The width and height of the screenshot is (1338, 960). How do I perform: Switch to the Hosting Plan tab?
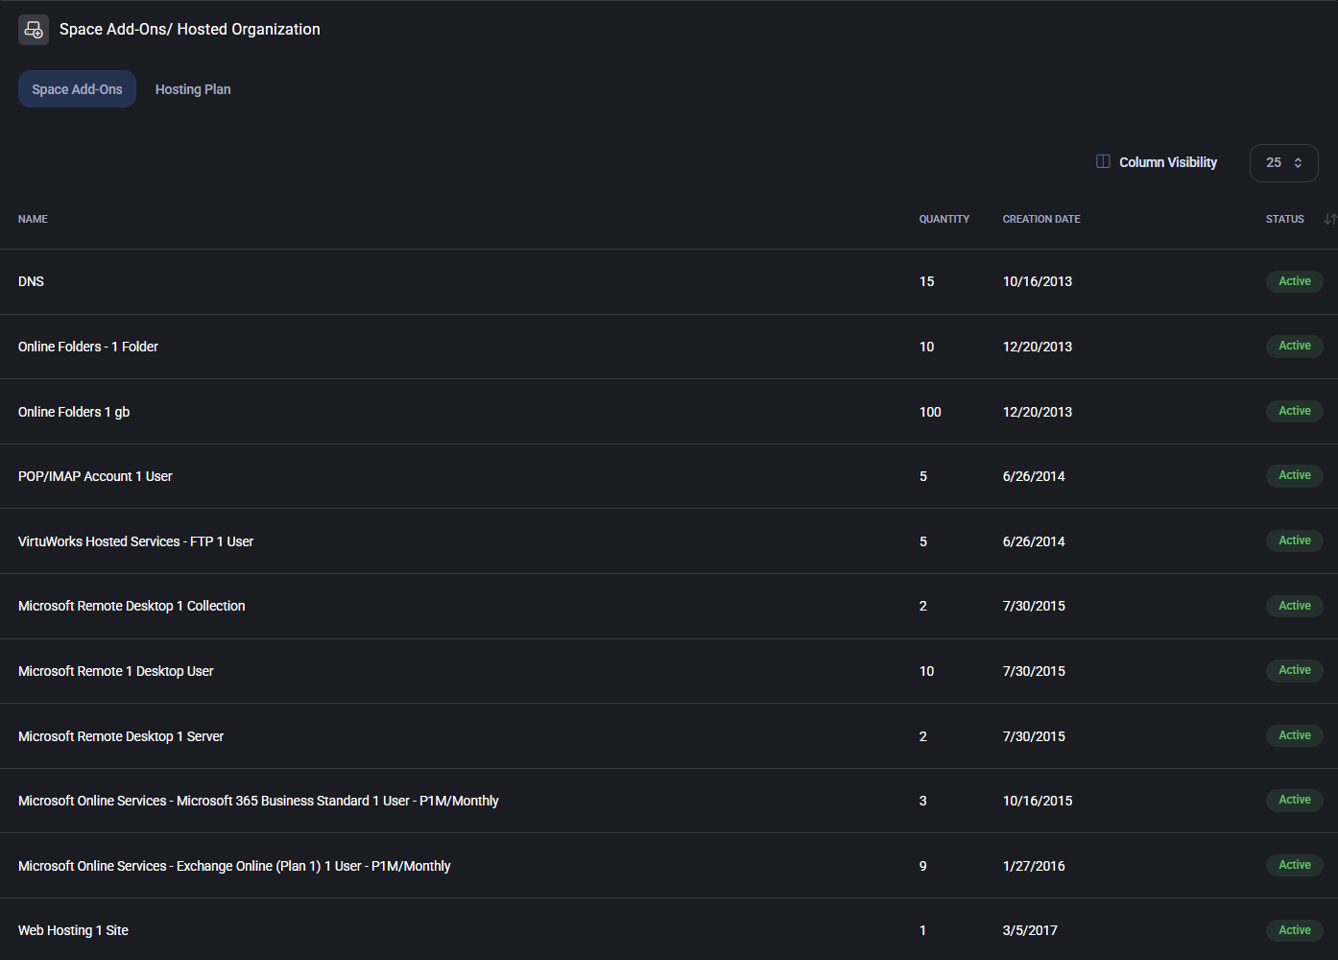(x=193, y=89)
